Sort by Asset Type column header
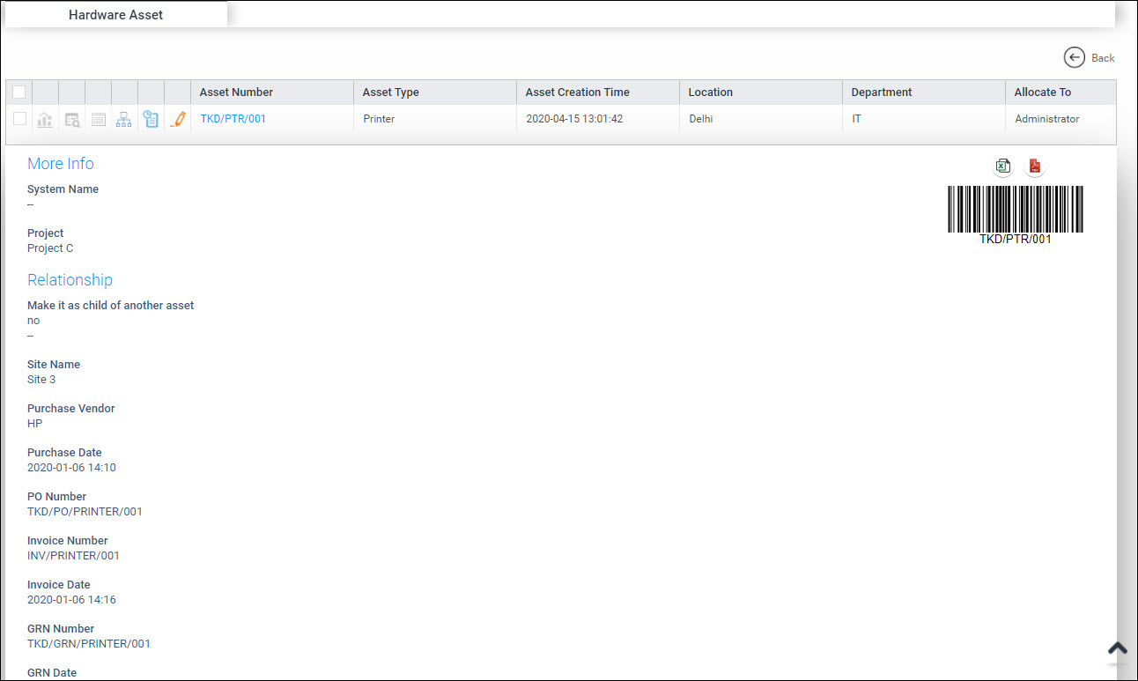The image size is (1138, 681). 390,93
